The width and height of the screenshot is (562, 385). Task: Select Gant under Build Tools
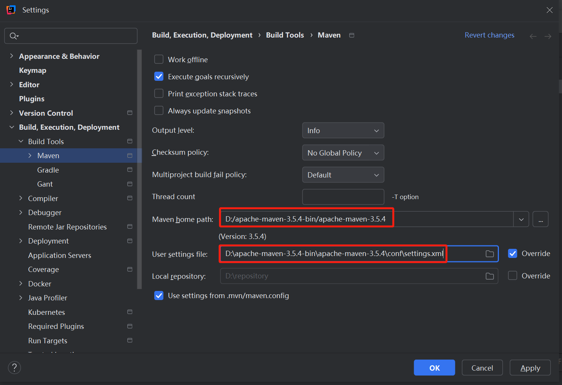[x=45, y=184]
